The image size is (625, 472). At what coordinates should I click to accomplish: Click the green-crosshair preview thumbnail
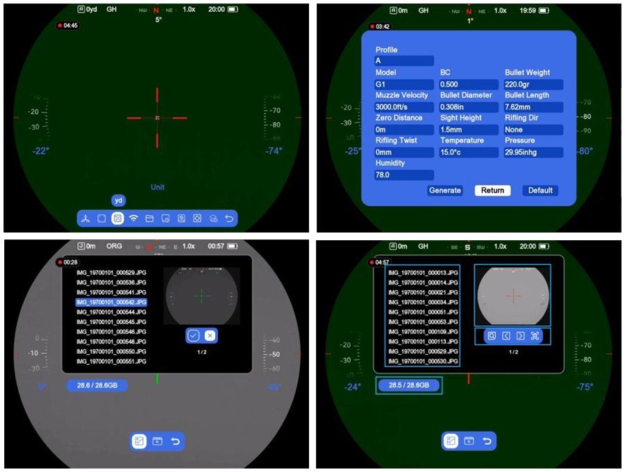(x=201, y=296)
